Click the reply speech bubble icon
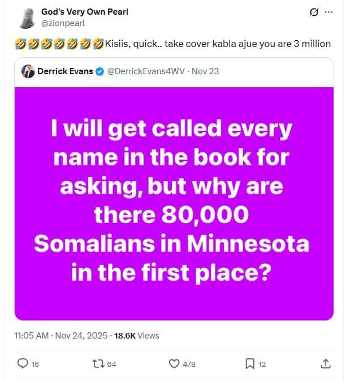This screenshot has height=381, width=346. coord(23,363)
